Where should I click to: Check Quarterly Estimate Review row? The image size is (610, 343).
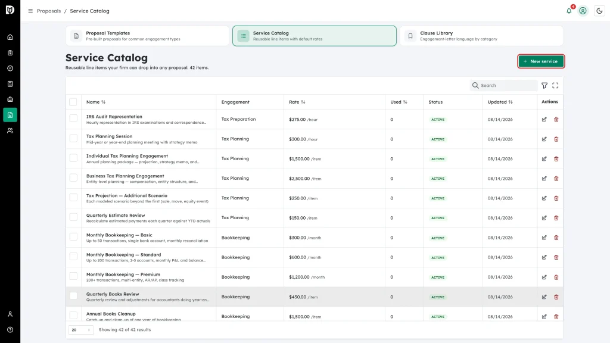(x=73, y=217)
